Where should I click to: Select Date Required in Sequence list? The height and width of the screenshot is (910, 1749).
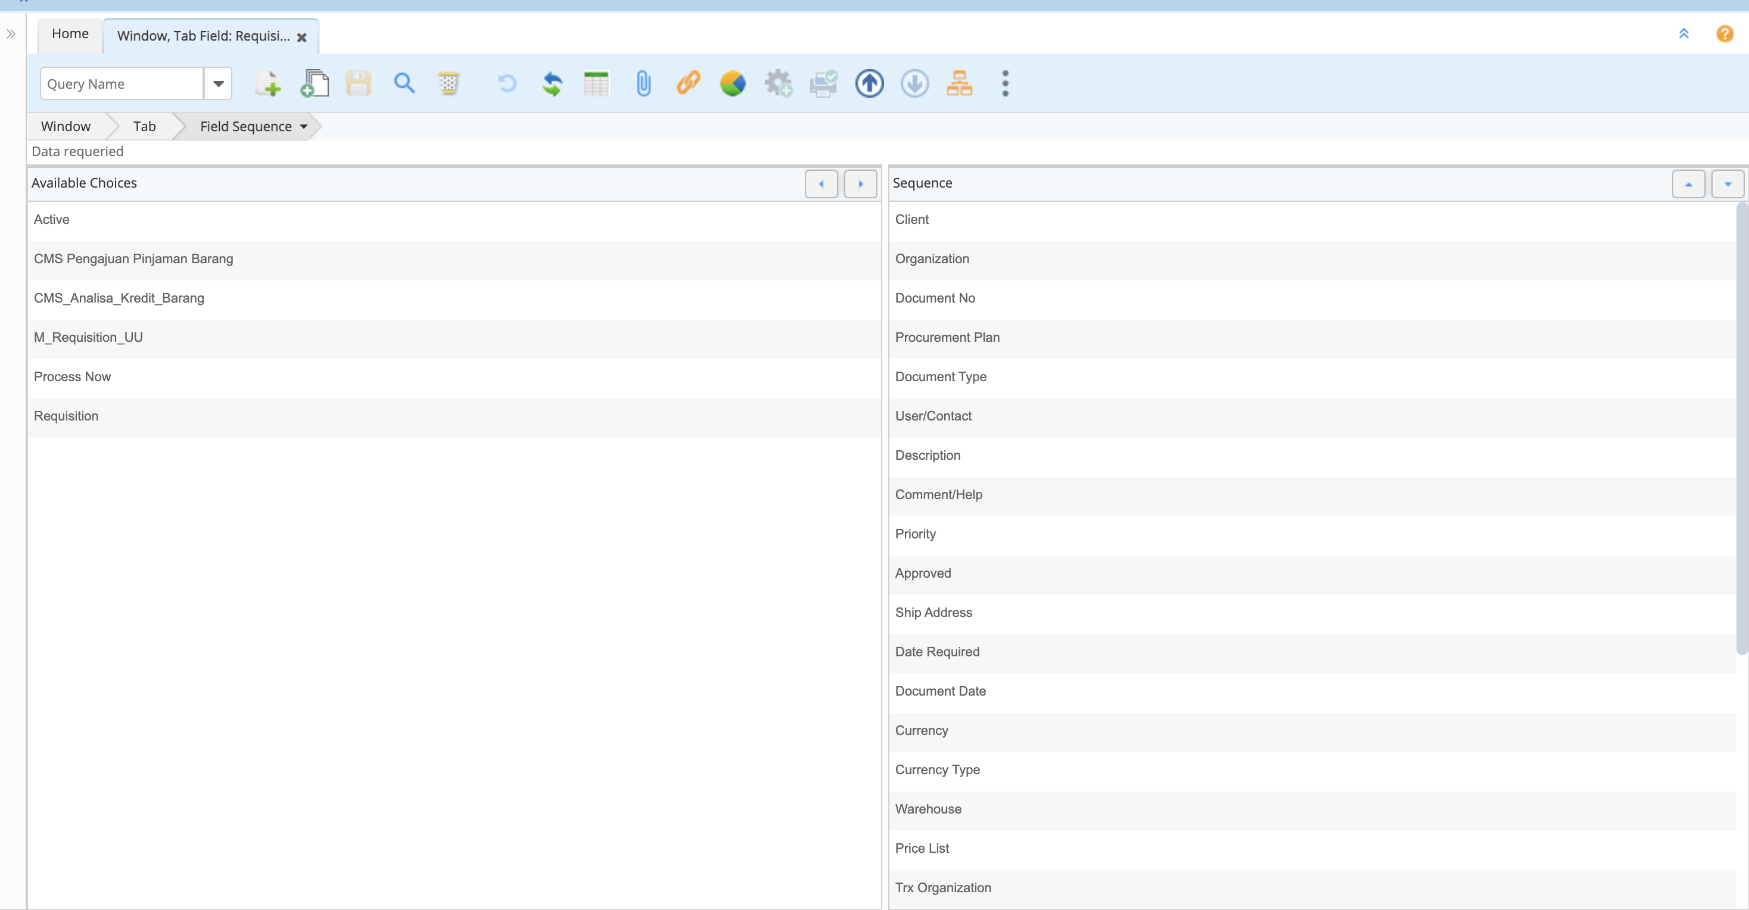(1312, 653)
